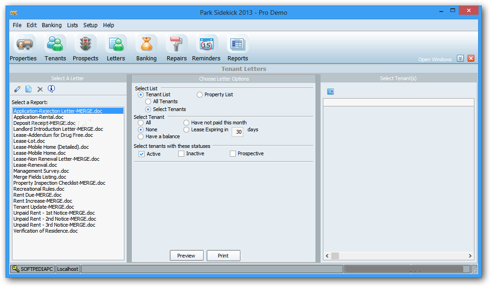Screen dimensions: 491x287
Task: Select the Property List radio button
Action: click(x=199, y=94)
